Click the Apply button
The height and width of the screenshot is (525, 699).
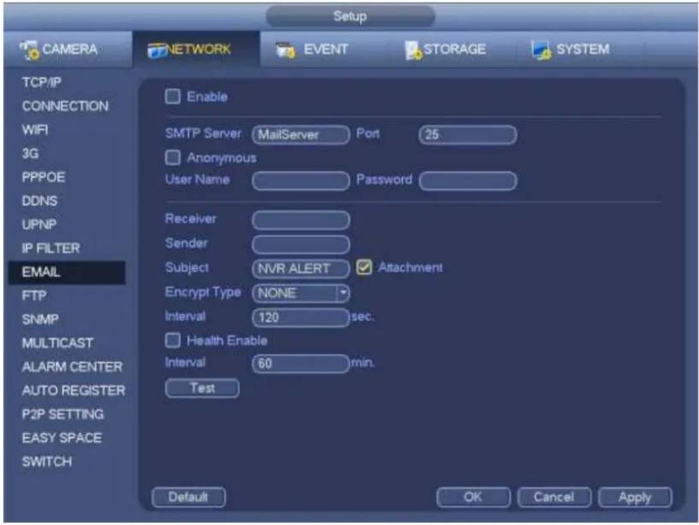[635, 497]
